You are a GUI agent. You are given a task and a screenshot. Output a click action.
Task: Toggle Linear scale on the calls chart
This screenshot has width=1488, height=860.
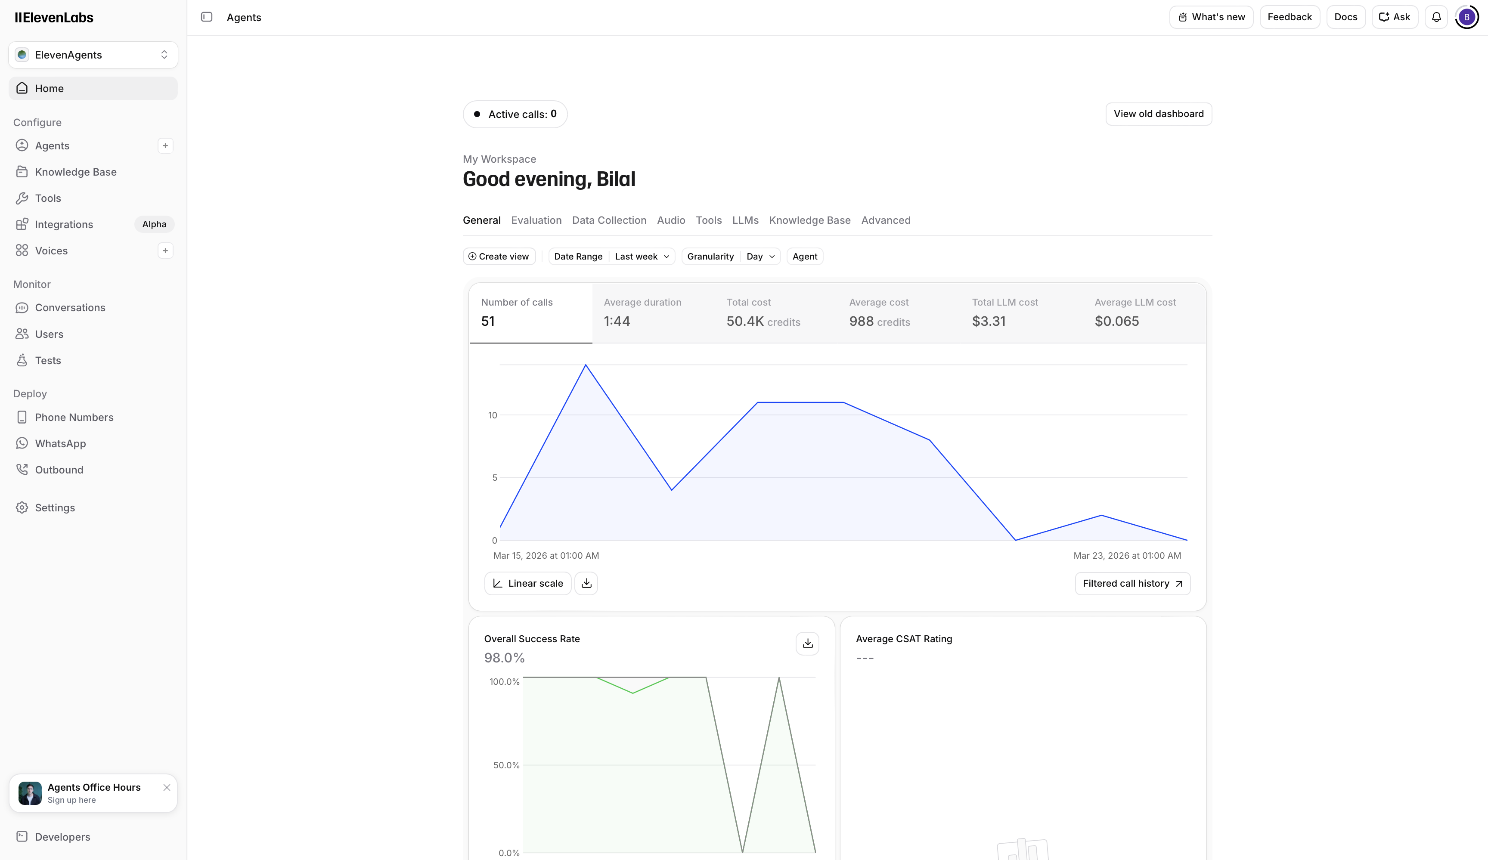(x=527, y=583)
